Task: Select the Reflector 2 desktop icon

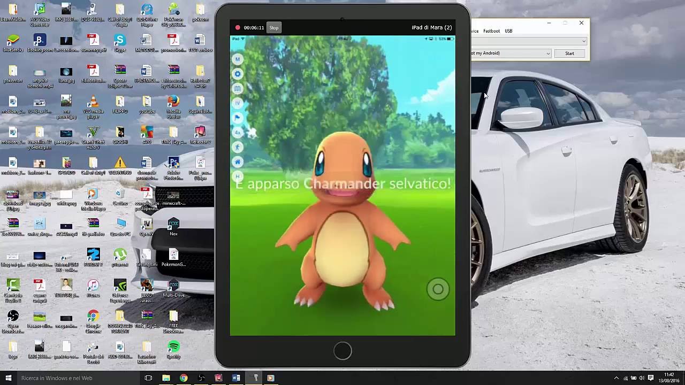Action: click(x=200, y=135)
